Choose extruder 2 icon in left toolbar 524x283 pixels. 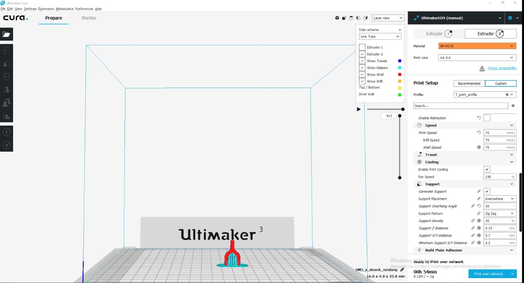click(x=6, y=145)
